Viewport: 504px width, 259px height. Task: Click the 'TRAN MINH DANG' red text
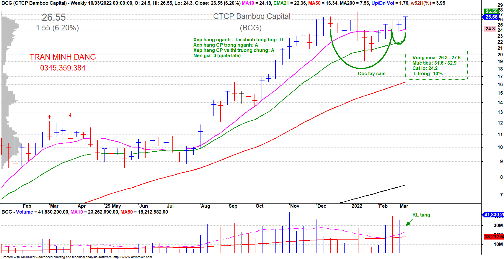[63, 57]
